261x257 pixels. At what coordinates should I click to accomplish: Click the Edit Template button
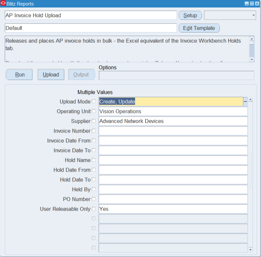199,28
